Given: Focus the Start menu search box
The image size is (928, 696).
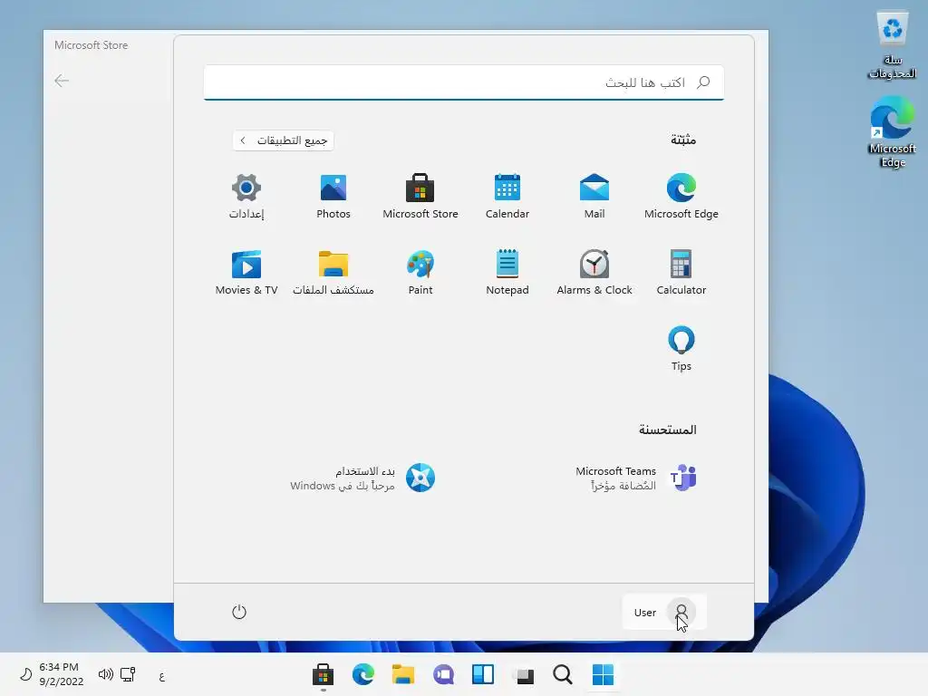Looking at the screenshot, I should [x=464, y=82].
